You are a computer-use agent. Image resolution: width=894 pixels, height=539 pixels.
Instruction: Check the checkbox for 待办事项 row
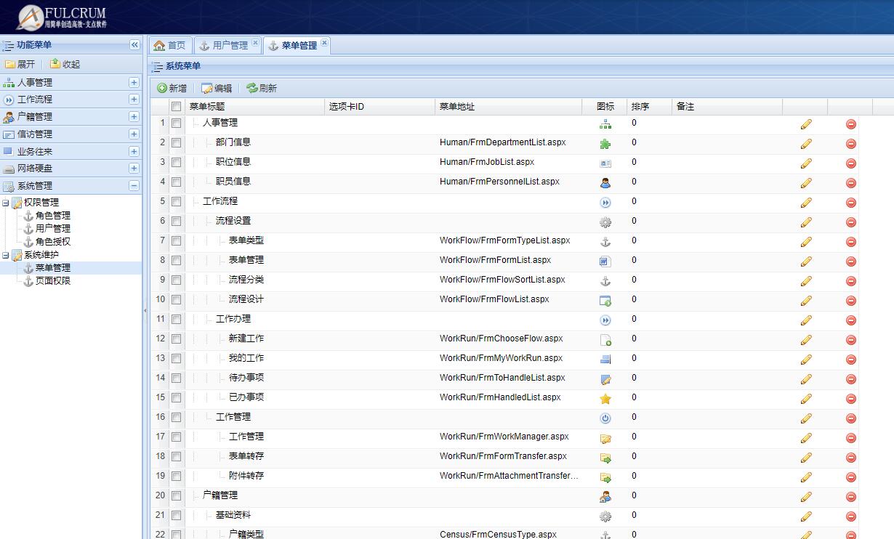coord(175,378)
